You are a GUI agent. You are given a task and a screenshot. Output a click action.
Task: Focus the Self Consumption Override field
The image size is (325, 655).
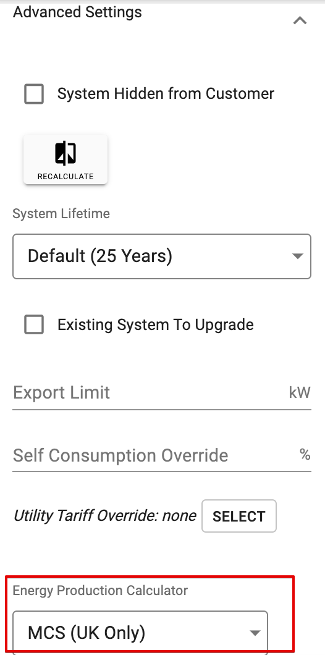click(x=162, y=455)
